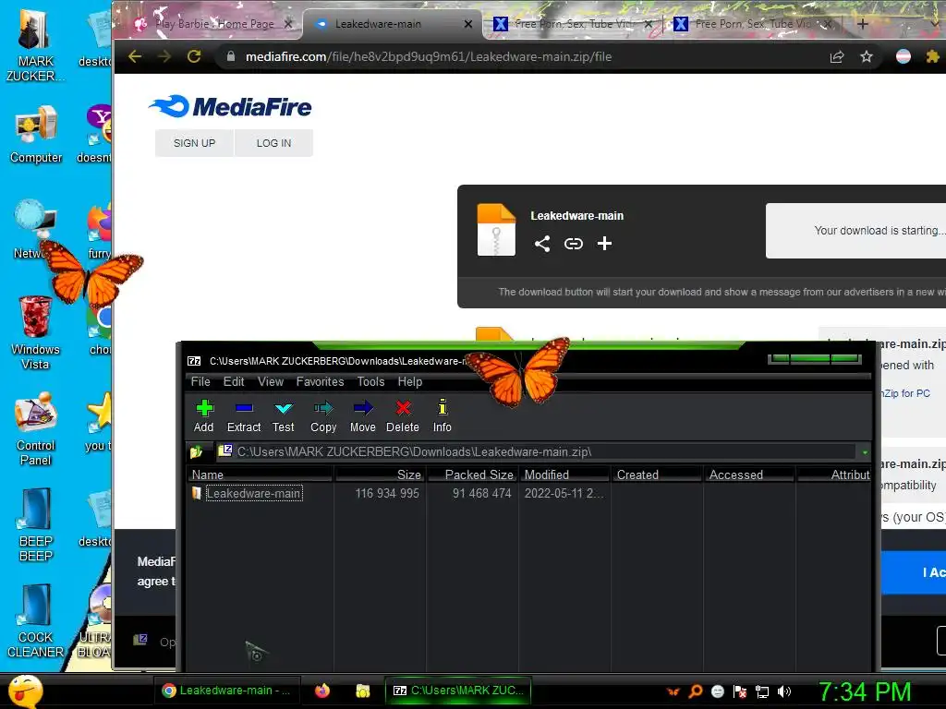Open the COCK CLEANER desktop shortcut

[x=36, y=621]
